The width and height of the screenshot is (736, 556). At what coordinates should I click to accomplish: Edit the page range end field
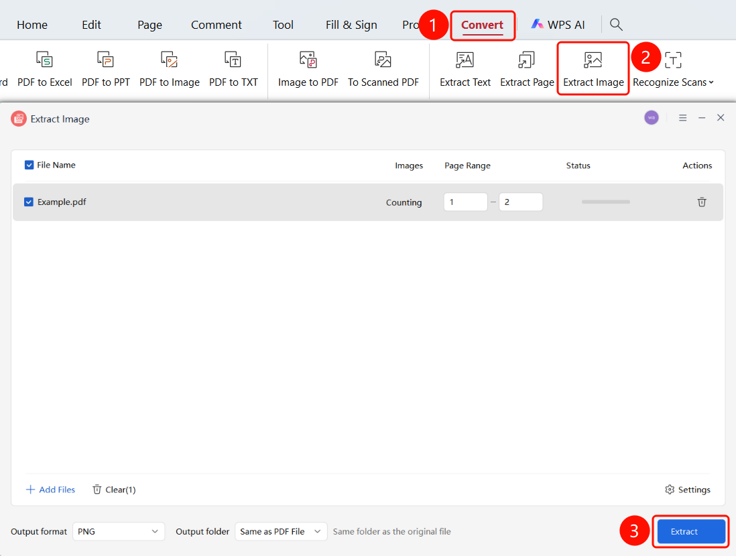click(521, 202)
